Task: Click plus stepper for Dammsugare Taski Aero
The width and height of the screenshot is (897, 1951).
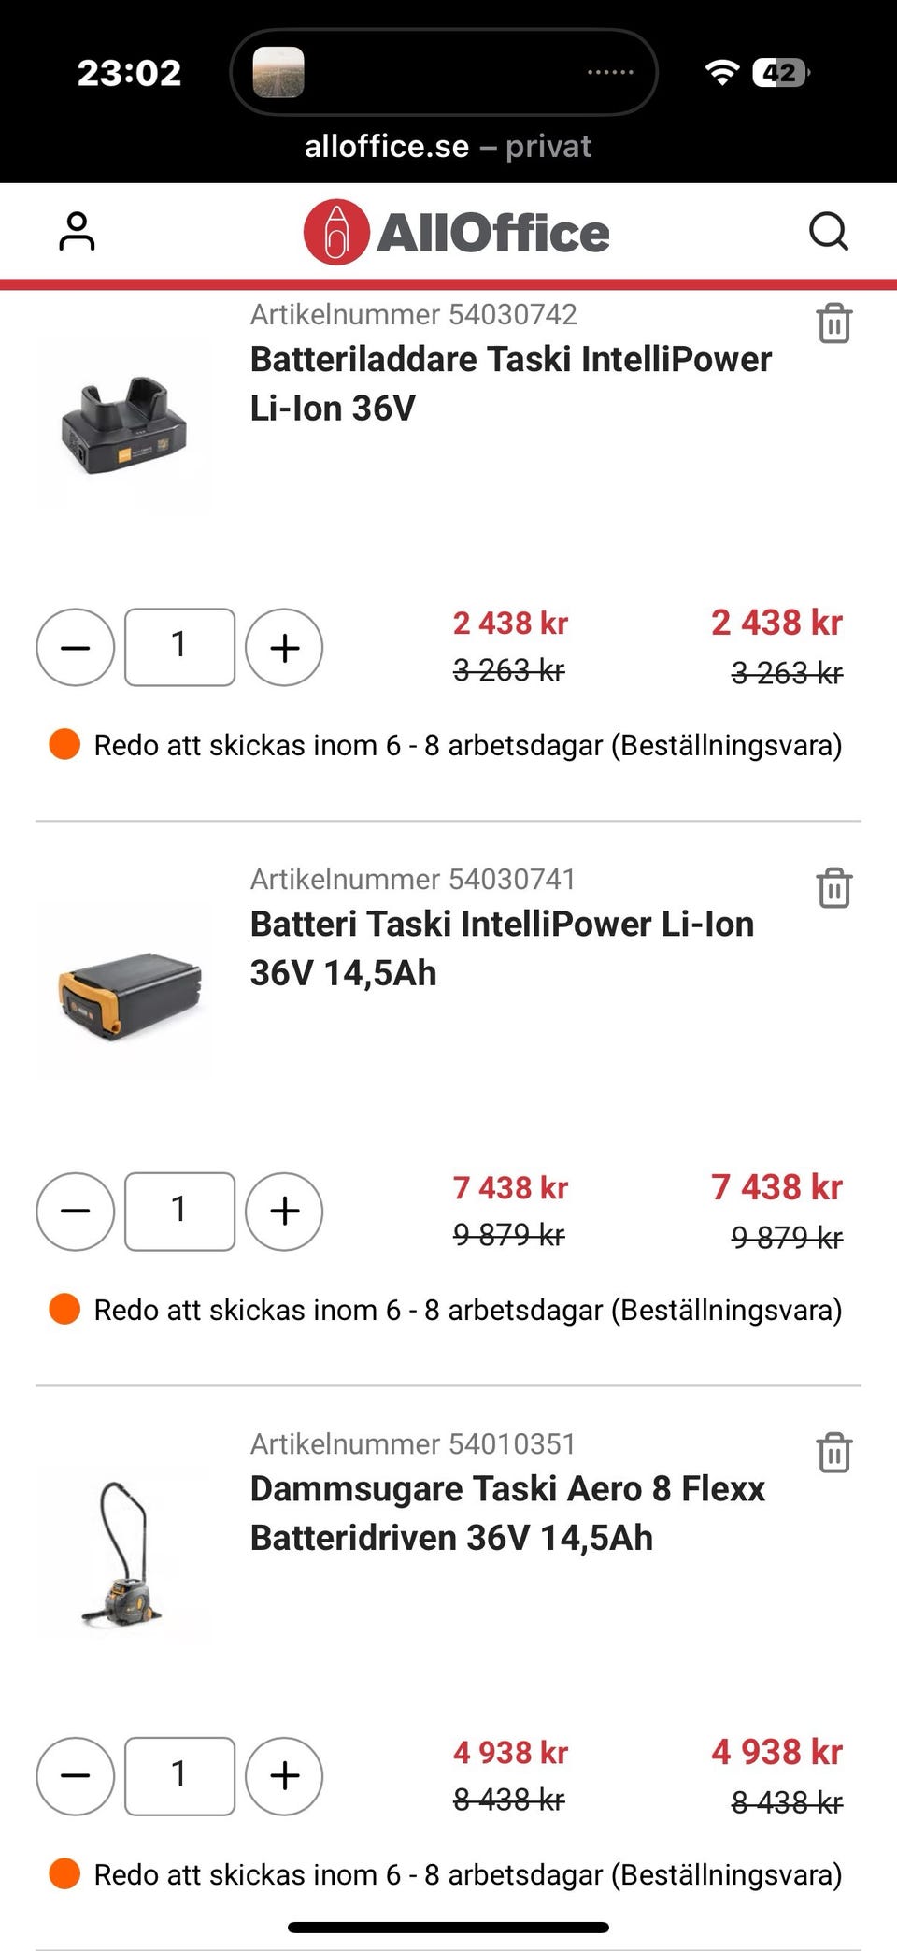Action: click(x=285, y=1776)
